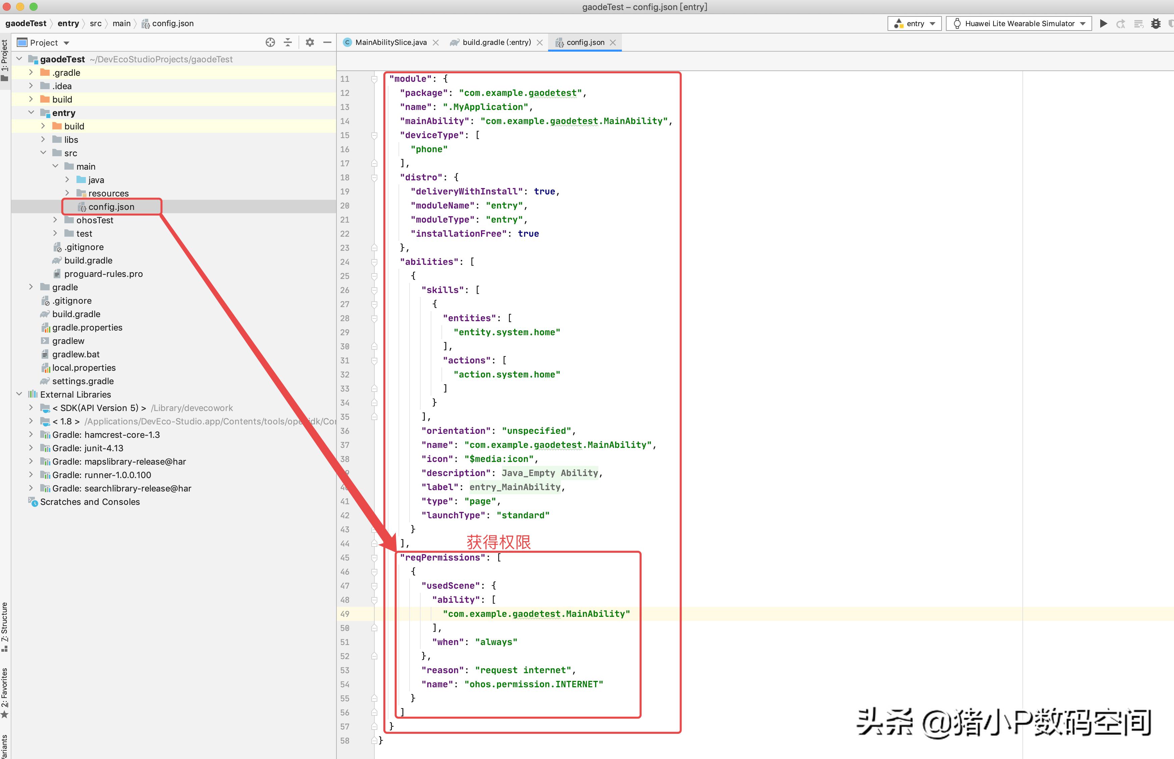This screenshot has width=1174, height=759.
Task: Expand the ohosTest folder
Action: tap(55, 220)
